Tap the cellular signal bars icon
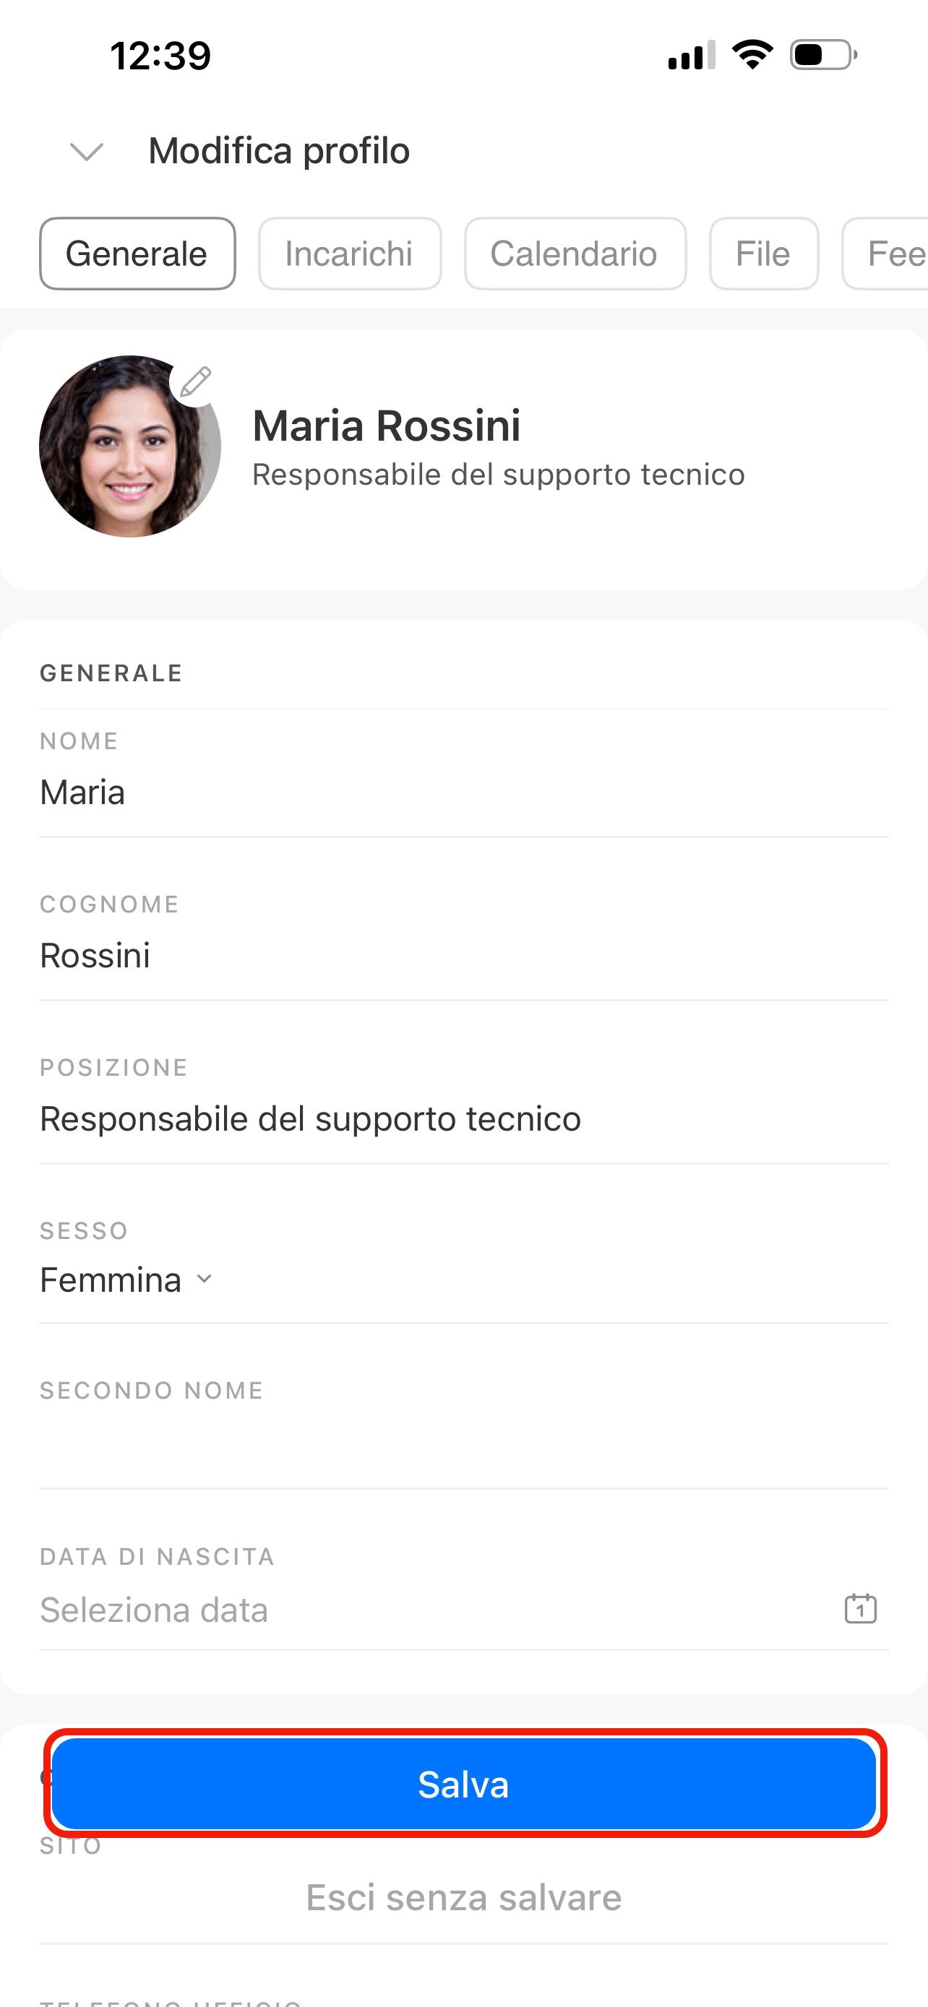Viewport: 928px width, 2007px height. coord(691,56)
